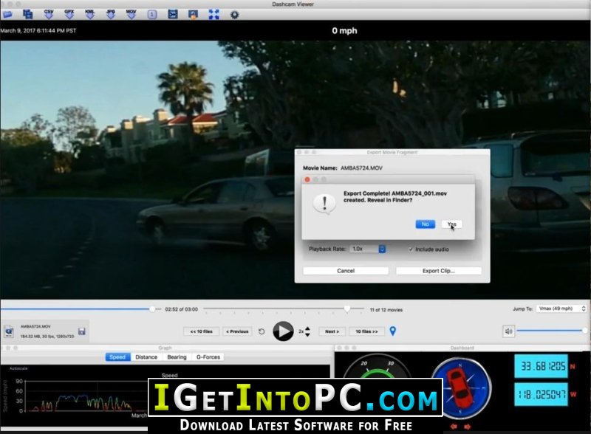Screen dimensions: 591x434
Task: Click the March 9, 2017 timestamp text
Action: (x=38, y=30)
